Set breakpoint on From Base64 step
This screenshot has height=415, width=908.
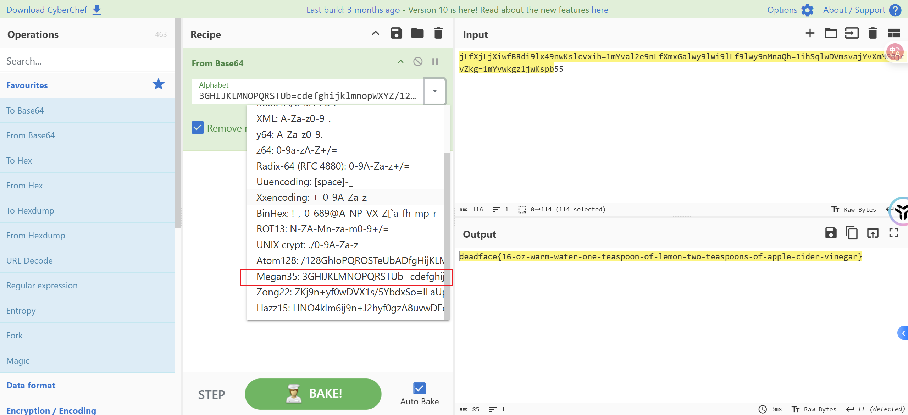(x=435, y=62)
